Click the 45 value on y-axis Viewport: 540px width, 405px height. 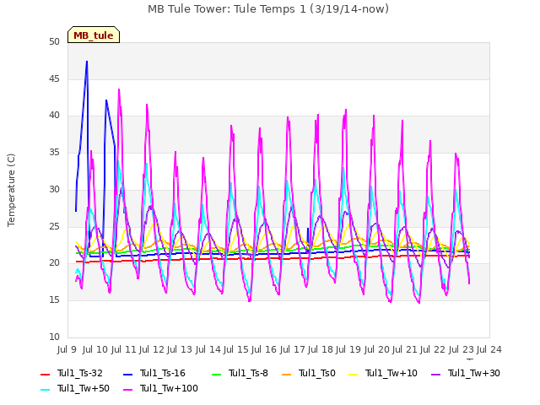pyautogui.click(x=54, y=78)
